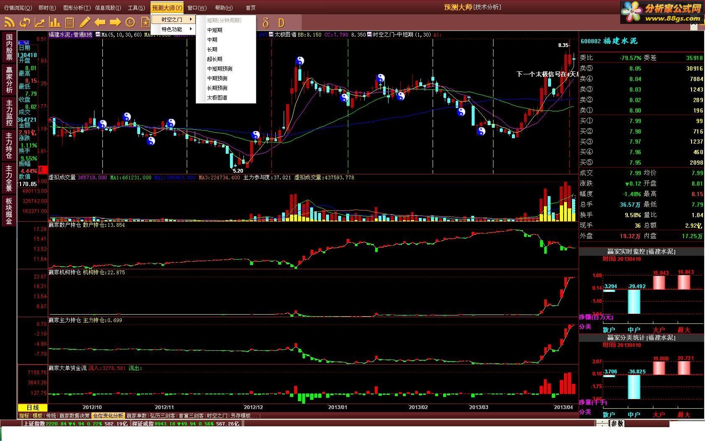The image size is (705, 441).
Task: Click the bar chart toolbar icon
Action: point(55,22)
